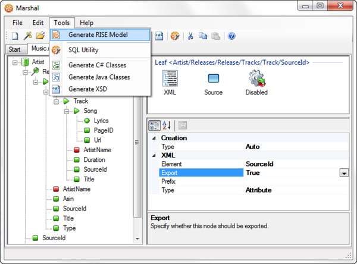
Task: Switch to the Music tab
Action: tap(39, 48)
